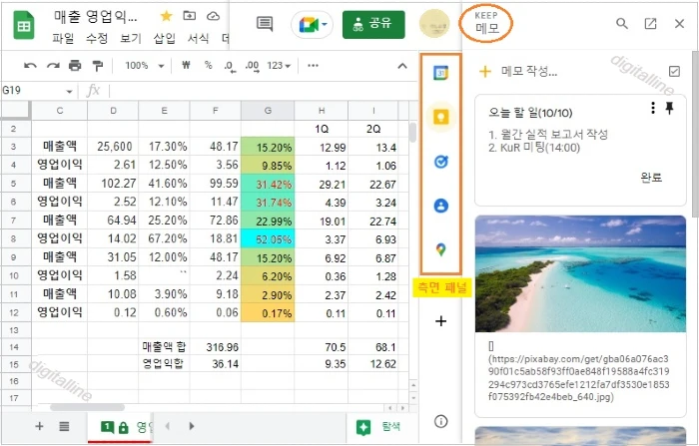The height and width of the screenshot is (446, 699).
Task: Show more toolbar options
Action: click(x=313, y=66)
